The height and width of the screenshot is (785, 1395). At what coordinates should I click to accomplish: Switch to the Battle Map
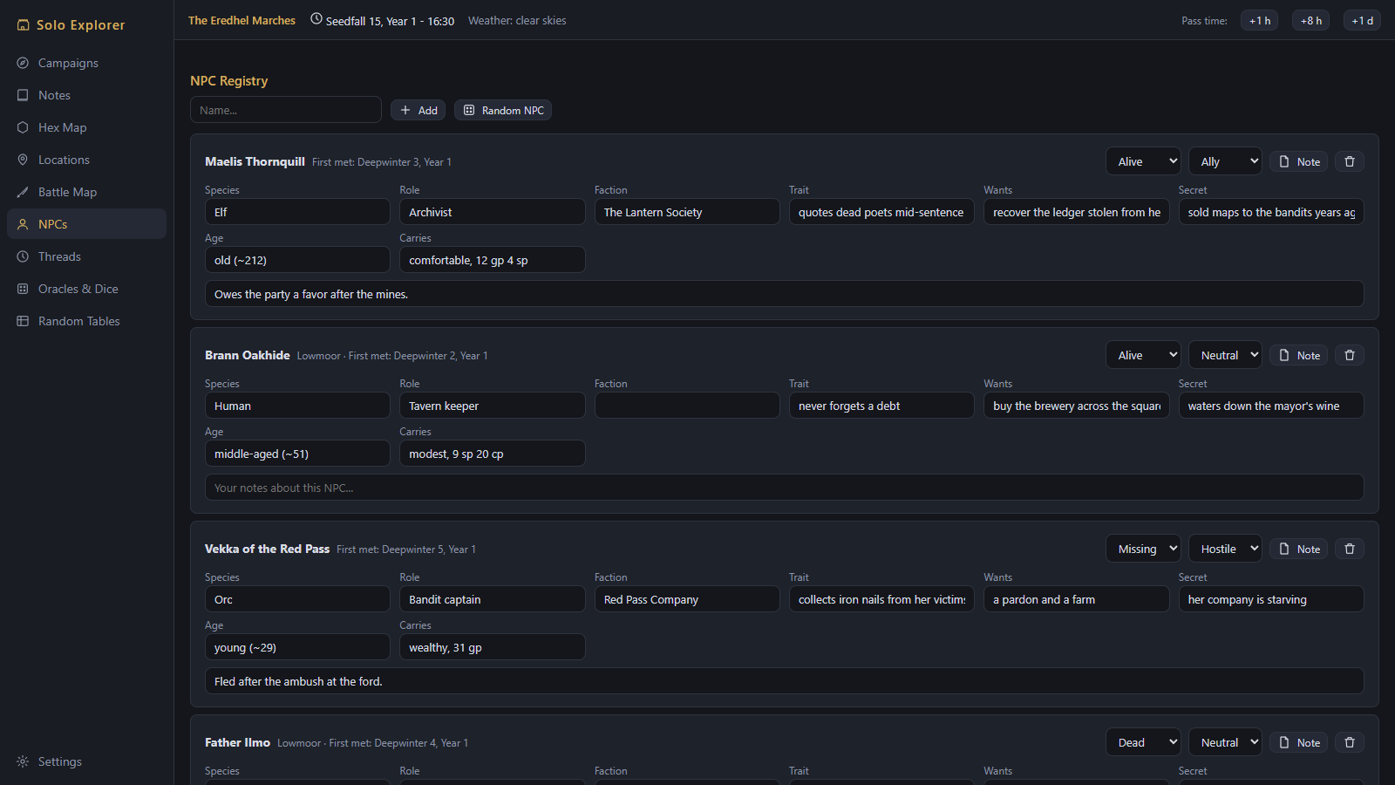[86, 192]
